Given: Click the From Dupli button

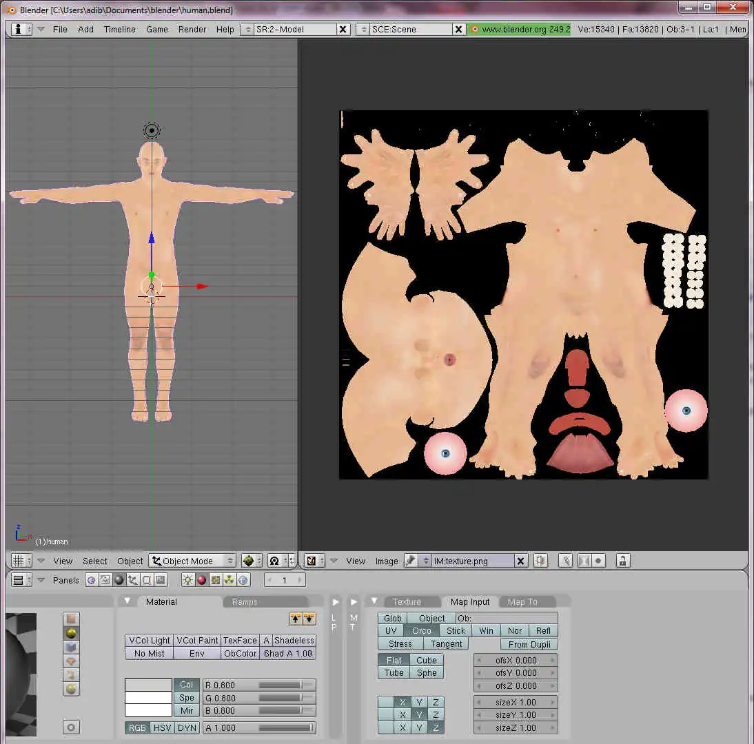Looking at the screenshot, I should pos(529,644).
